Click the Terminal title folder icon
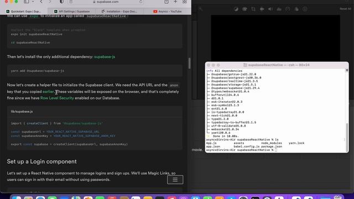Screen dimensions: 354x199 245,65
